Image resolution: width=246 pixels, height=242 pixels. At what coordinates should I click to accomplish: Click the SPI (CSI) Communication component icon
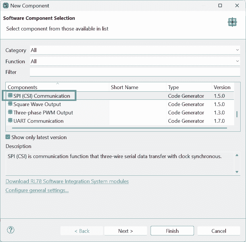10,96
